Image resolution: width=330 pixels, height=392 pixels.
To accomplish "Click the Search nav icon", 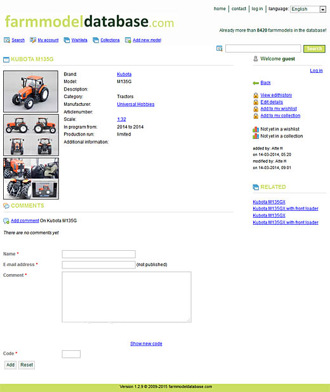I will coord(7,40).
